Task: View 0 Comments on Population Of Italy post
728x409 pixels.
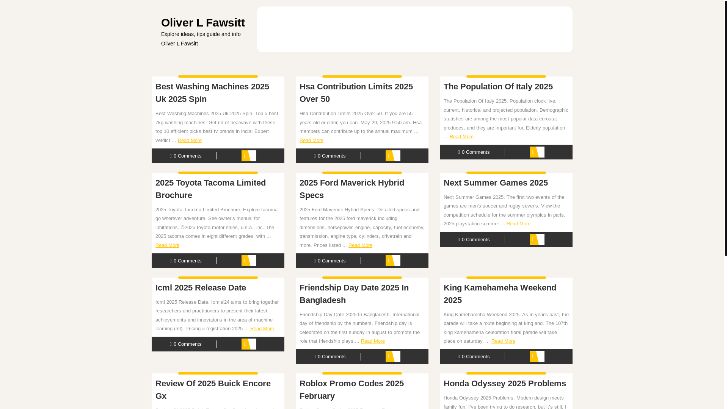Action: click(x=474, y=152)
